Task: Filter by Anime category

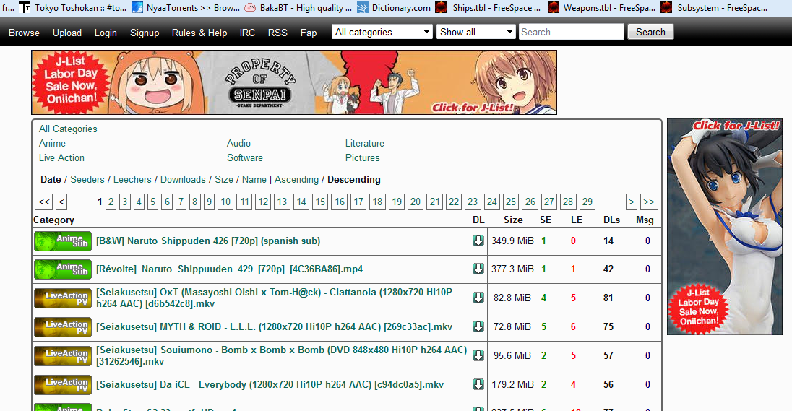Action: (52, 144)
